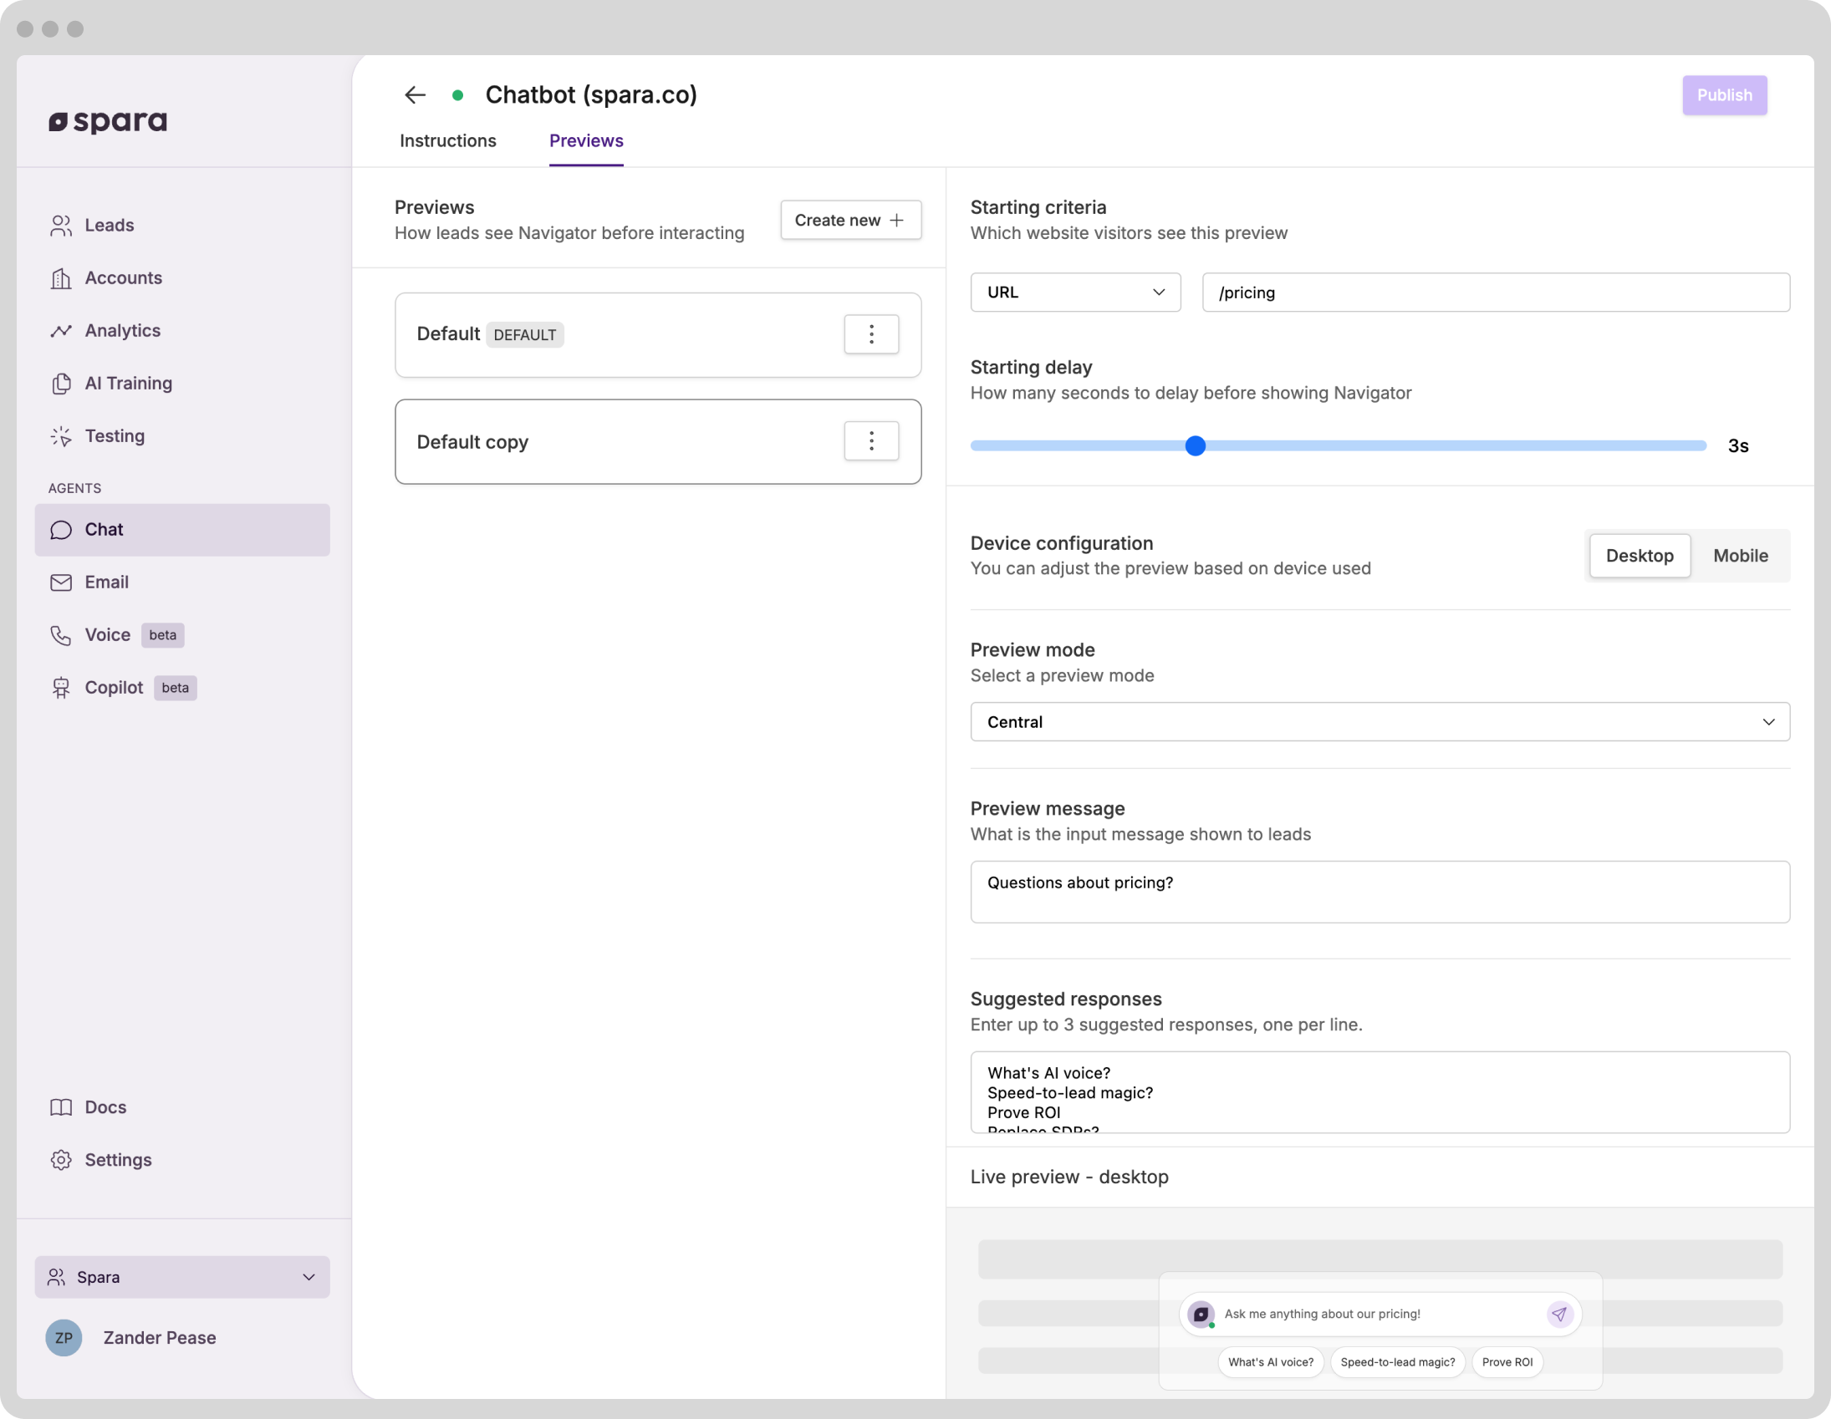Expand the Central preview mode dropdown
The height and width of the screenshot is (1419, 1831).
coord(1380,722)
